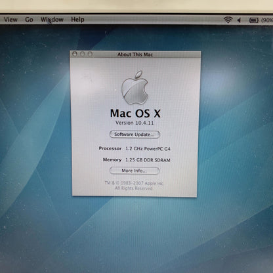Click the 1.25 GB DDR SDRAM text
Image resolution: width=273 pixels, height=273 pixels.
point(148,160)
